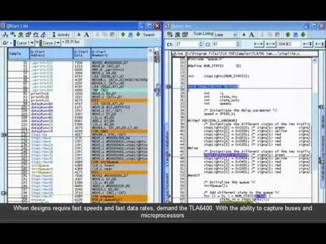Click the highlighted JMP (A0) mnemonic row

tap(119, 90)
